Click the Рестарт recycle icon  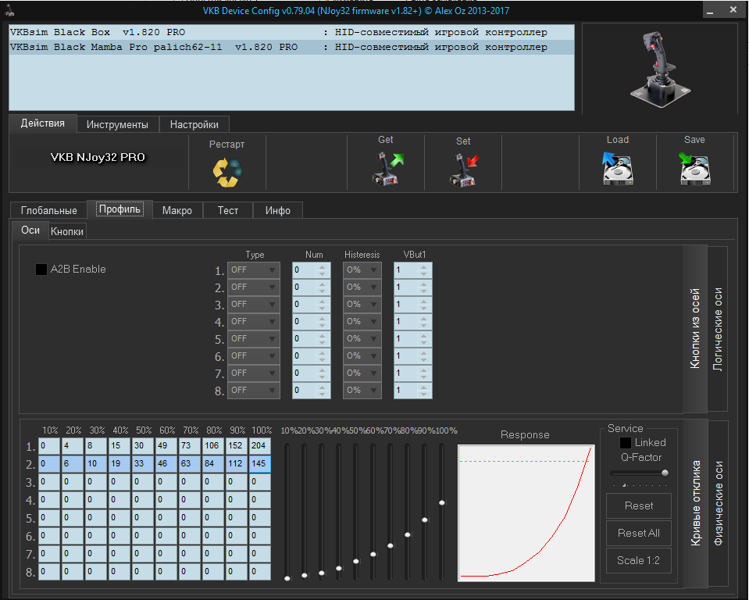227,172
